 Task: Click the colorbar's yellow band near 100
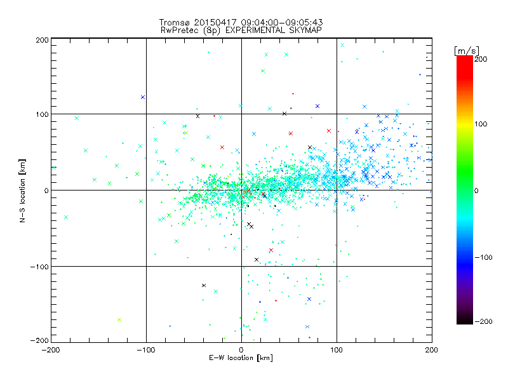coord(465,124)
